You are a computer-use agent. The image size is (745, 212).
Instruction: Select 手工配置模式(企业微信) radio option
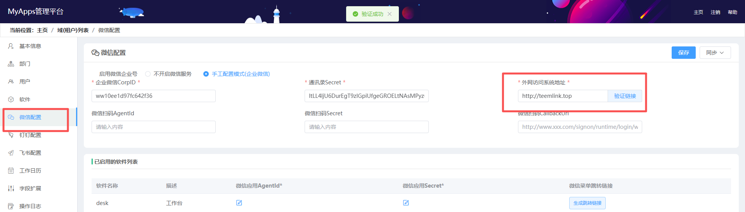click(x=206, y=74)
